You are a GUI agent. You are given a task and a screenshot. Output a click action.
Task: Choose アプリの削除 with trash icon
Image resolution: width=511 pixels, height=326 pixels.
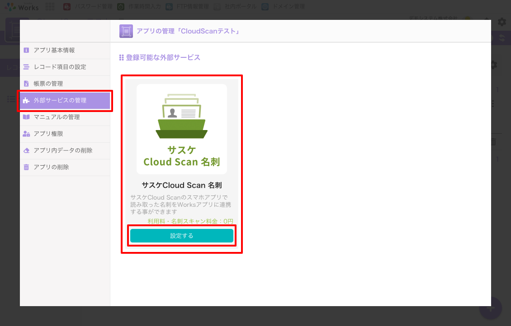[x=51, y=167]
